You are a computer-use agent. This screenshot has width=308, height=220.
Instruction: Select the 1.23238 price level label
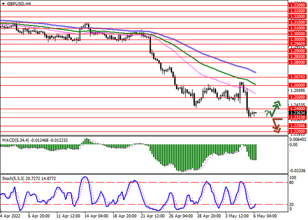tap(297, 117)
